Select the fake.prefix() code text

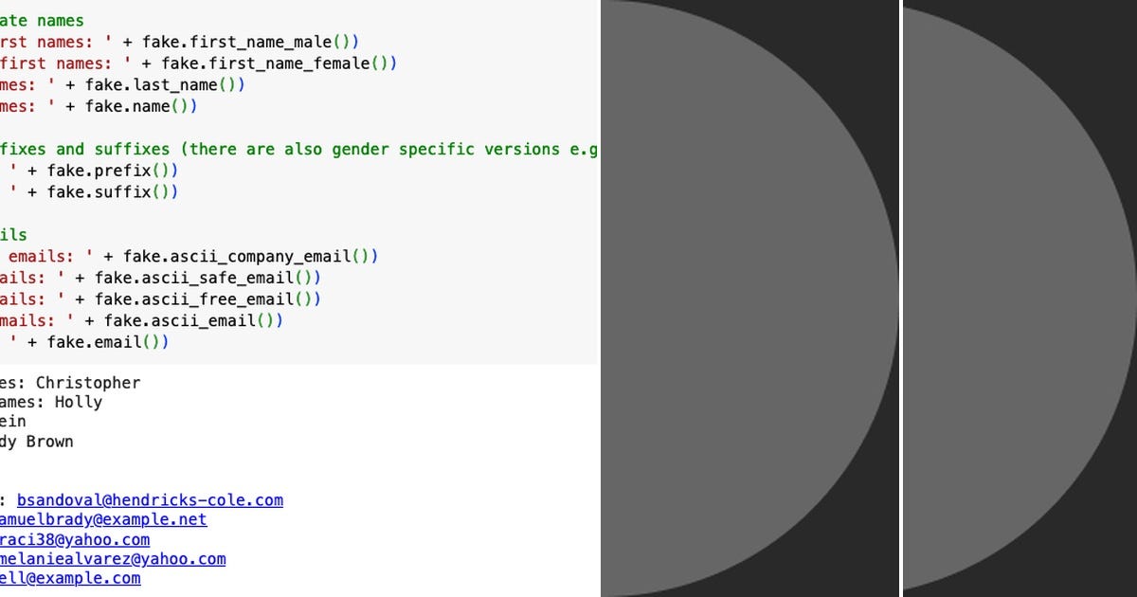[114, 171]
